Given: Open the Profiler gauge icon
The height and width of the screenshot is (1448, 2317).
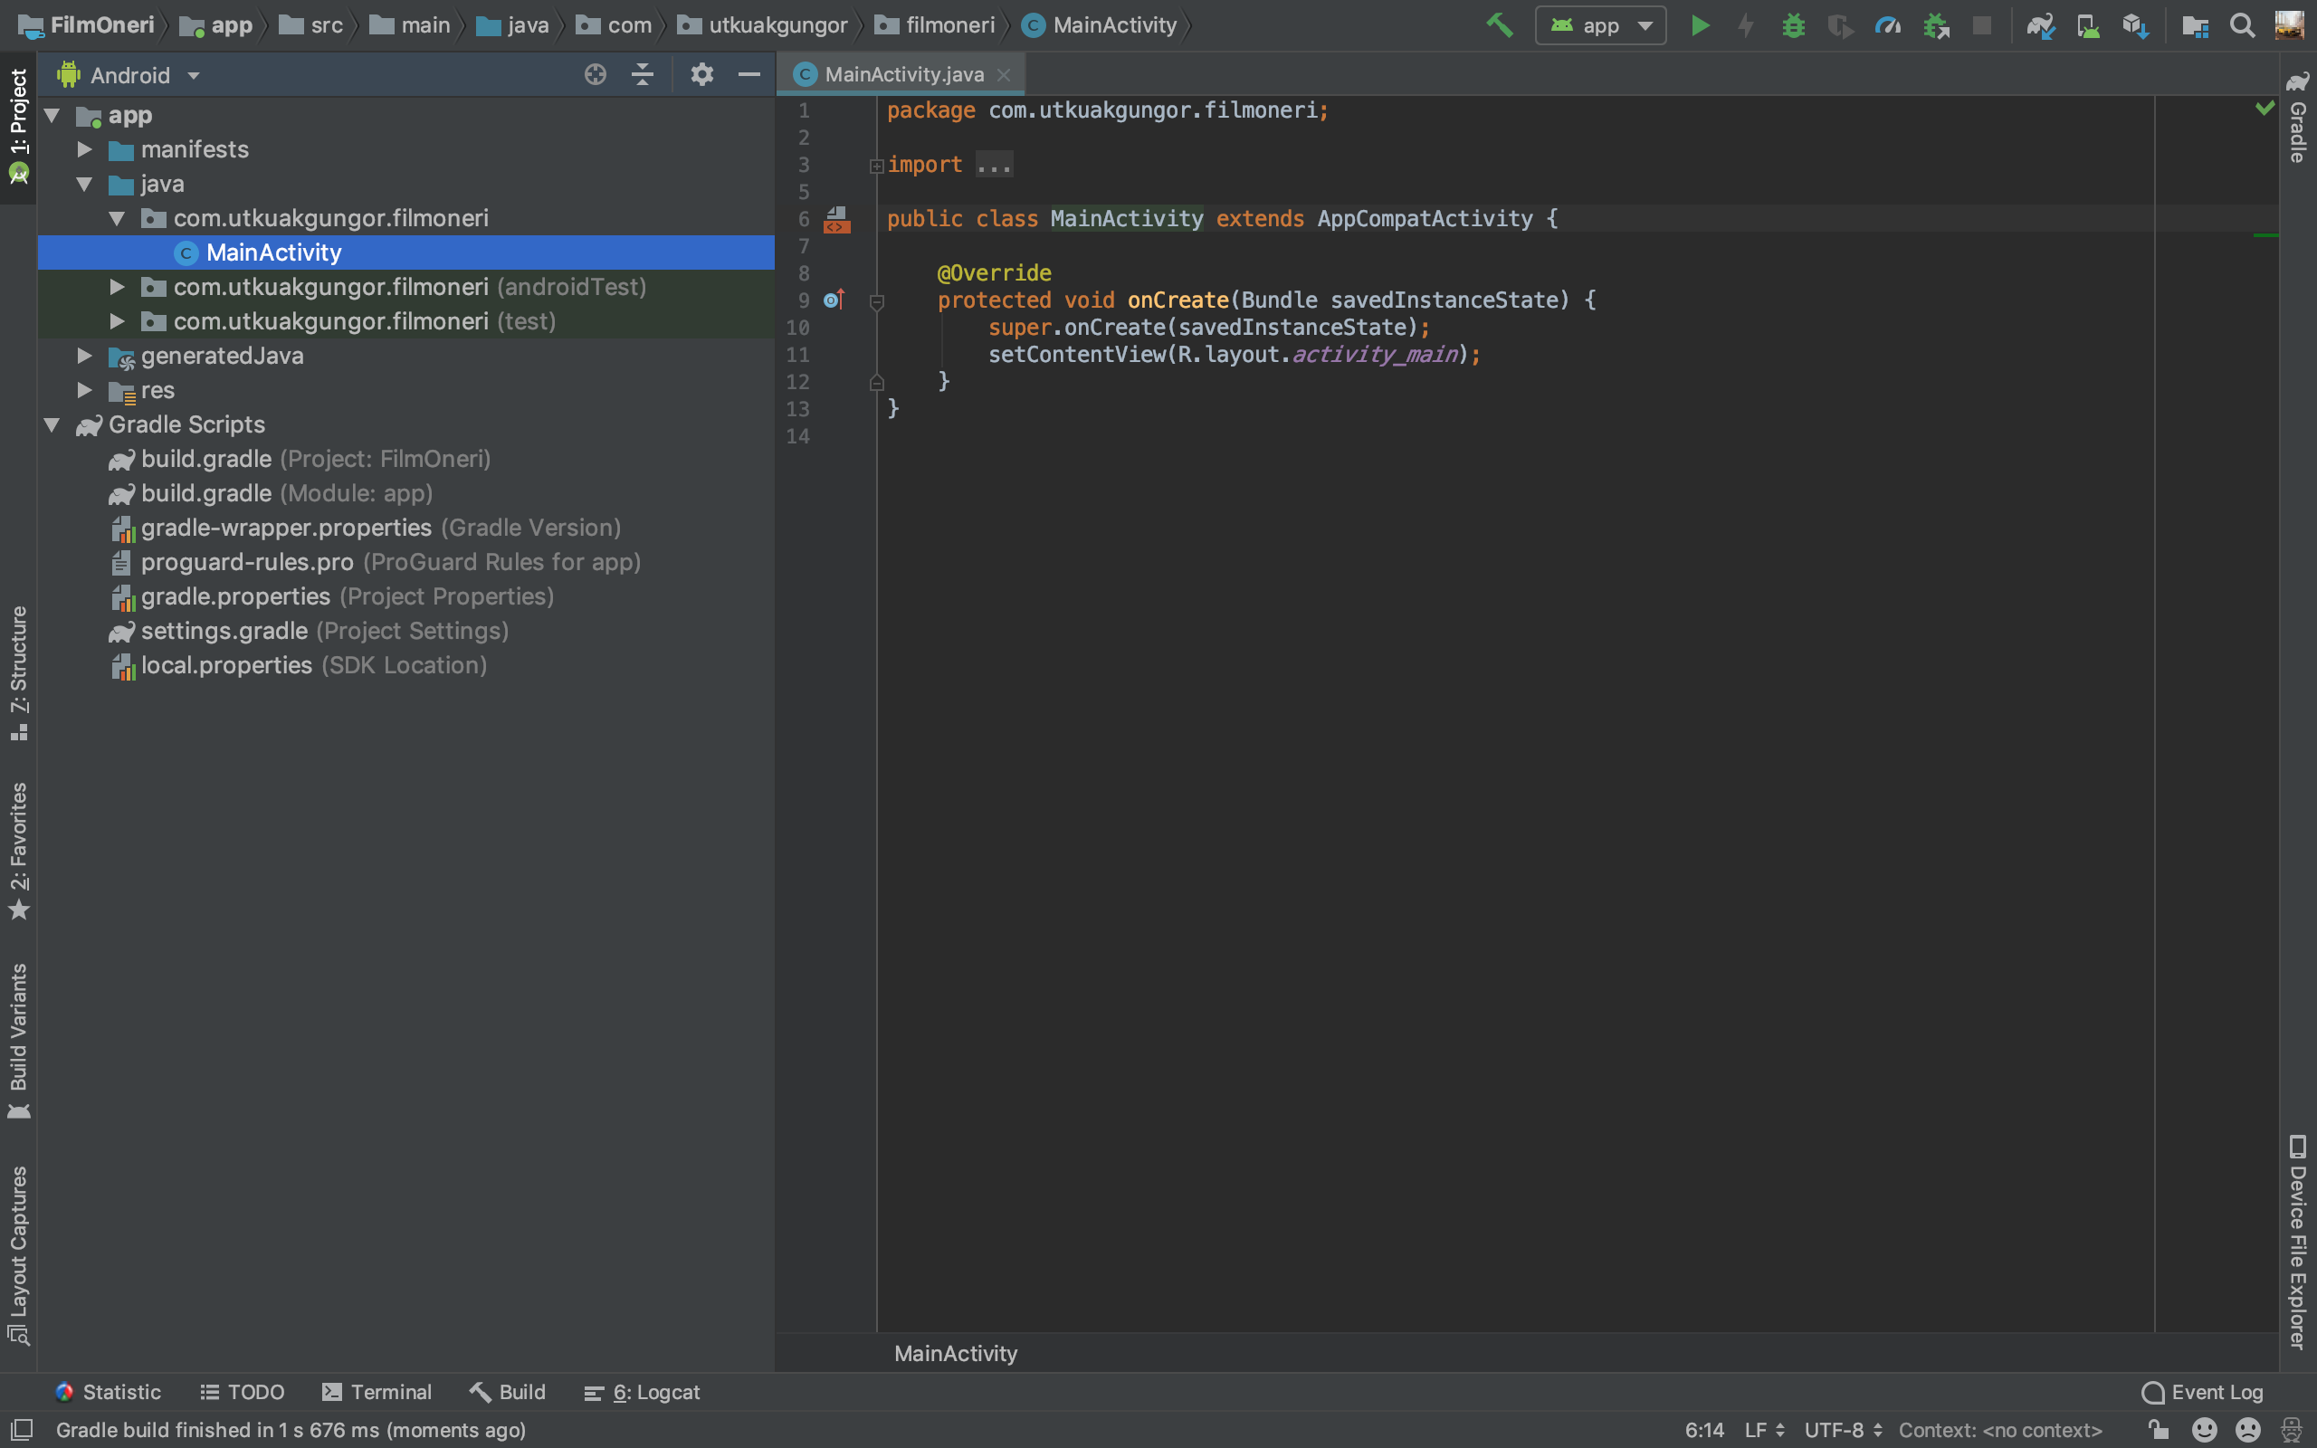Looking at the screenshot, I should pyautogui.click(x=1887, y=26).
